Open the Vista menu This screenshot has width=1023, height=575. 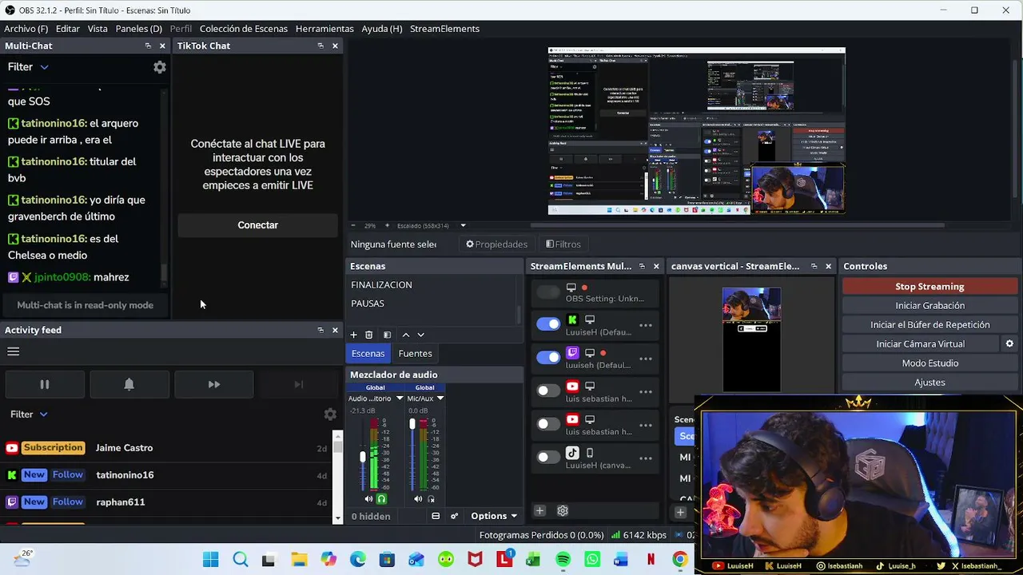(x=98, y=29)
